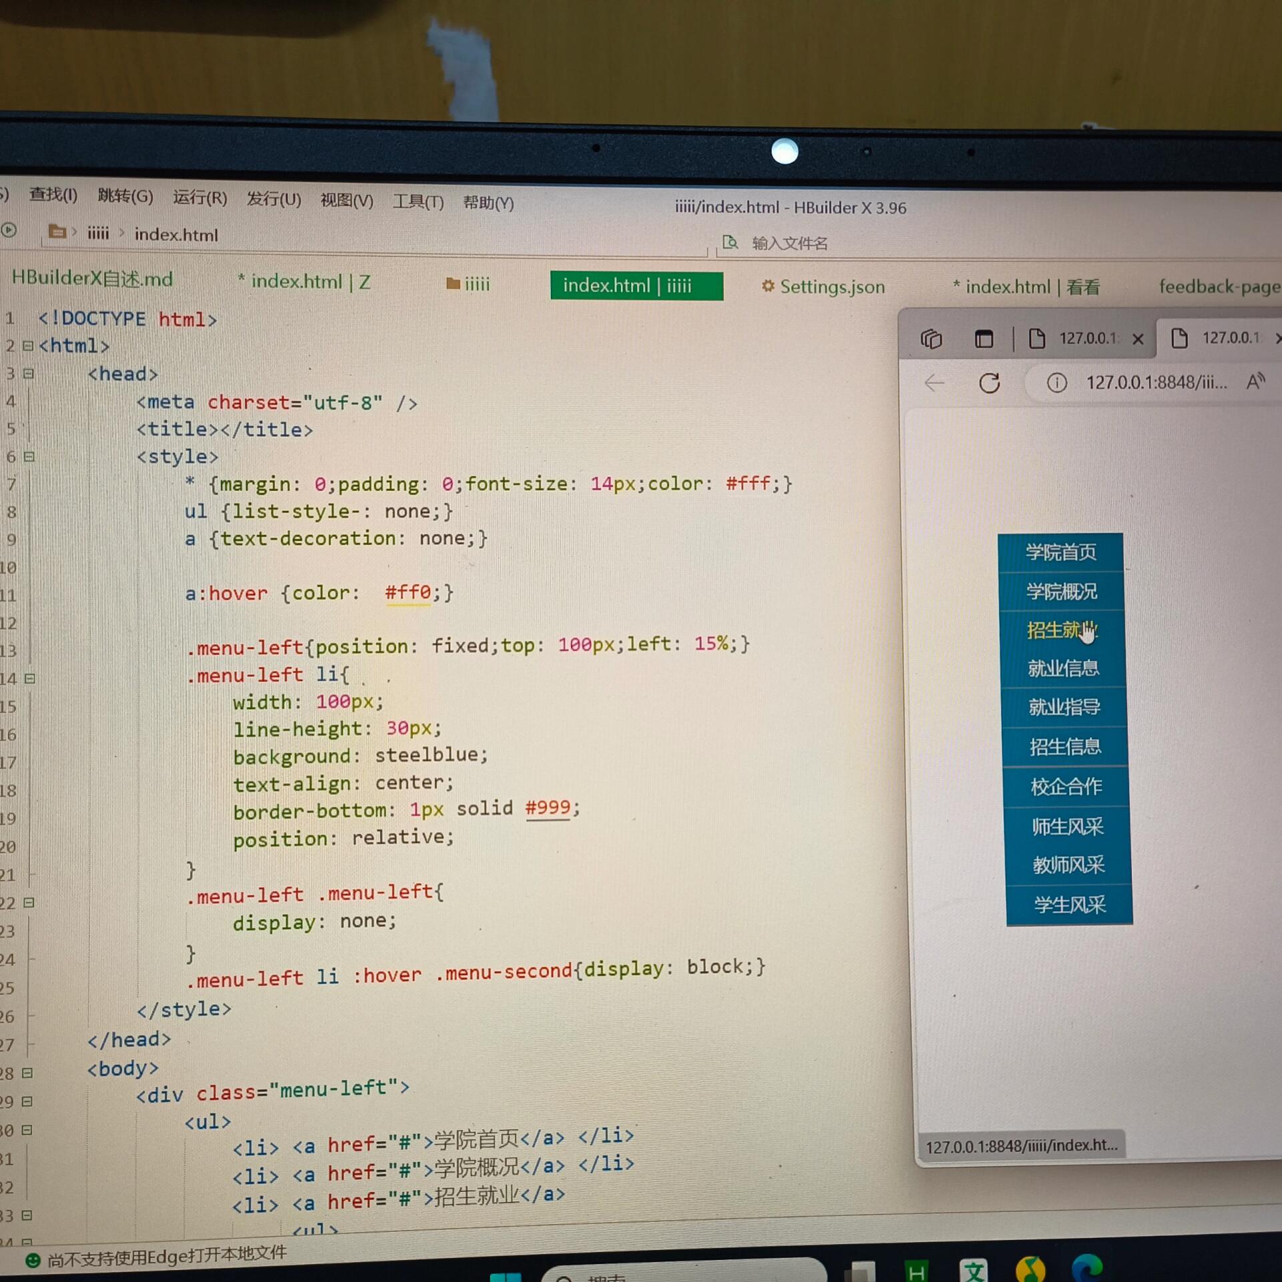Select index.html in the breadcrumb path
1282x1282 pixels.
pyautogui.click(x=176, y=235)
